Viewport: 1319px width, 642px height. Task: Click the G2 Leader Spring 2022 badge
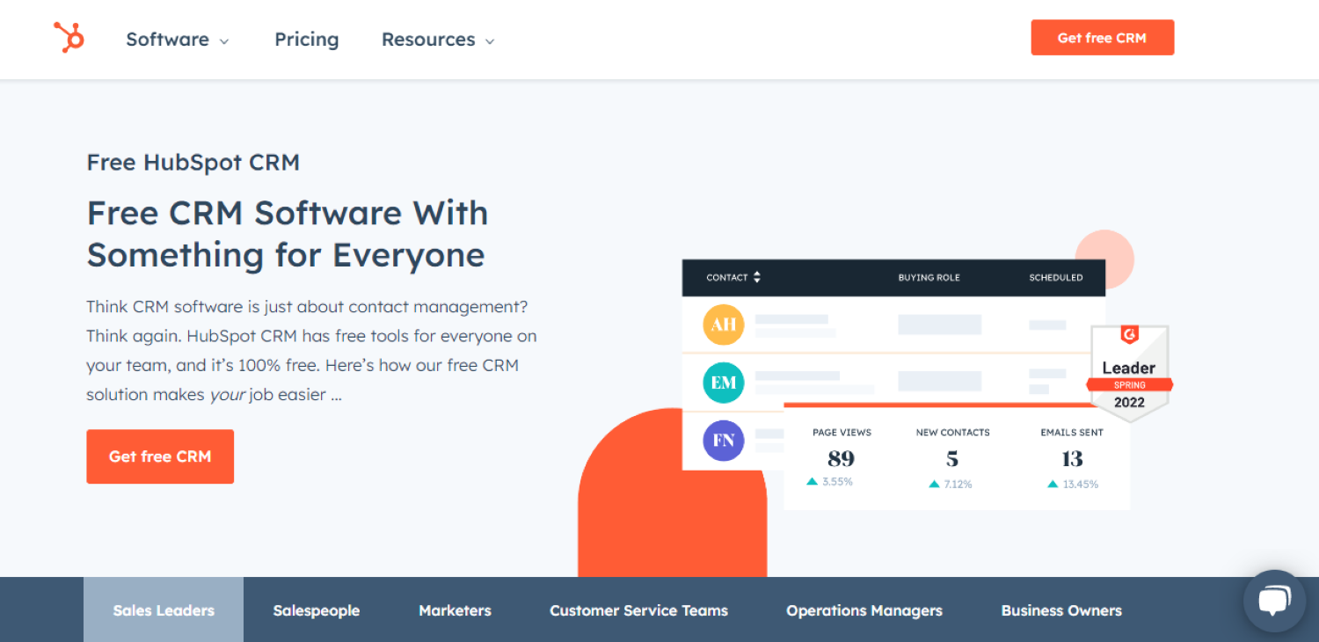(x=1129, y=373)
